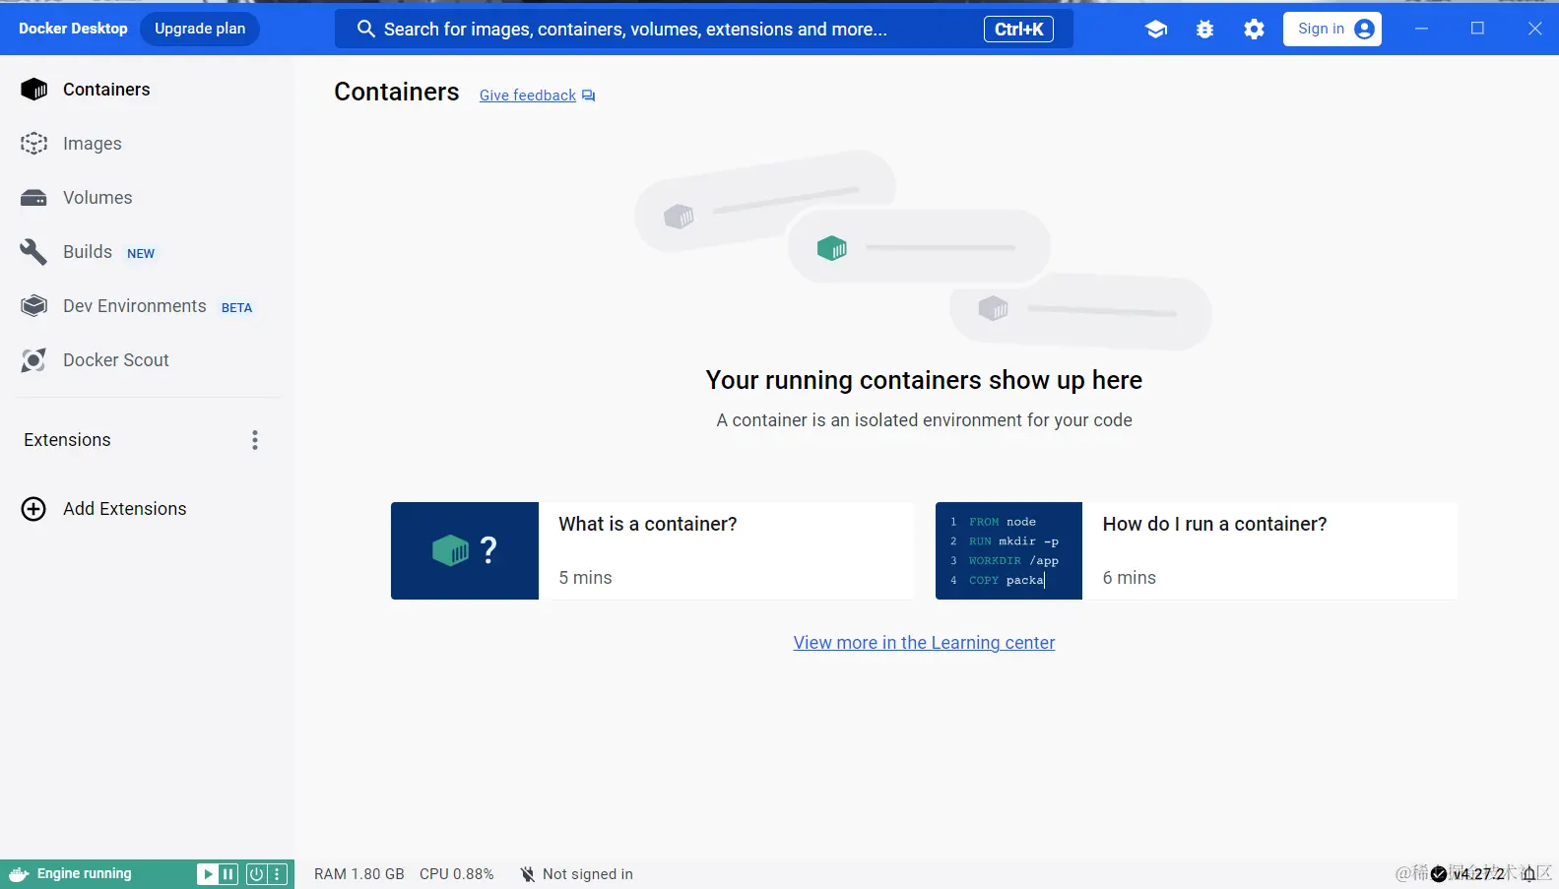Open the engine more-options menu
The width and height of the screenshot is (1559, 889).
click(x=277, y=874)
